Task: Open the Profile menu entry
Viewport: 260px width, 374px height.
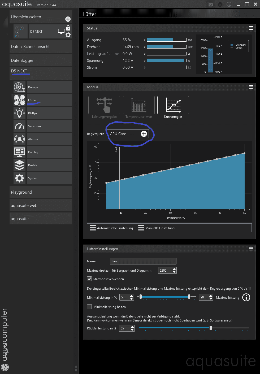Action: click(49, 165)
